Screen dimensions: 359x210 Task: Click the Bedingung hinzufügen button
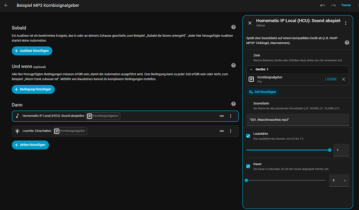(33, 89)
